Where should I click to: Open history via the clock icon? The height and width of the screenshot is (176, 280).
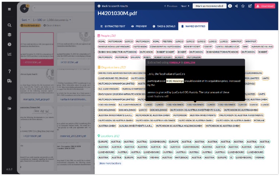tap(10, 44)
